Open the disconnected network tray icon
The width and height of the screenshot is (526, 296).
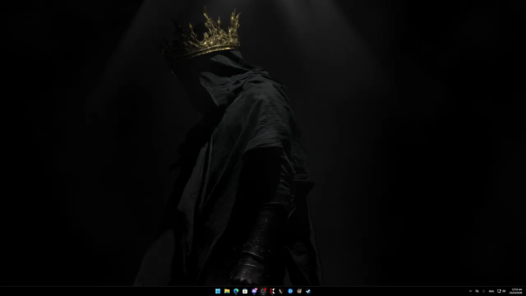click(x=477, y=291)
